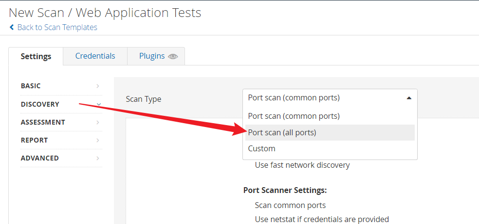The width and height of the screenshot is (479, 224).
Task: Click the chevron arrow beside ADVANCED
Action: (98, 159)
